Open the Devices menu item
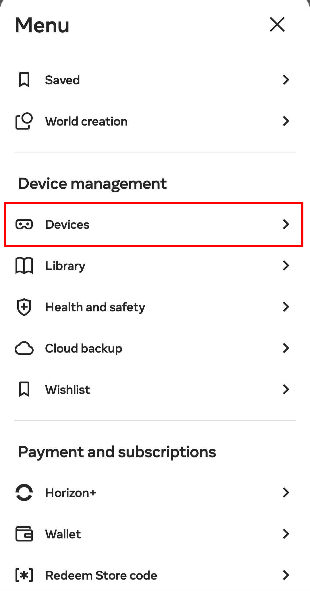Screen dimensions: 310x591 [67, 224]
